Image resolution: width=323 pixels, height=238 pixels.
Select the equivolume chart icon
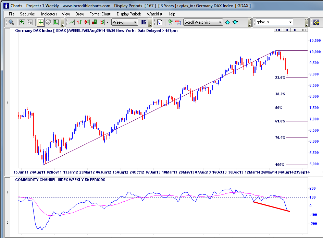click(95, 22)
